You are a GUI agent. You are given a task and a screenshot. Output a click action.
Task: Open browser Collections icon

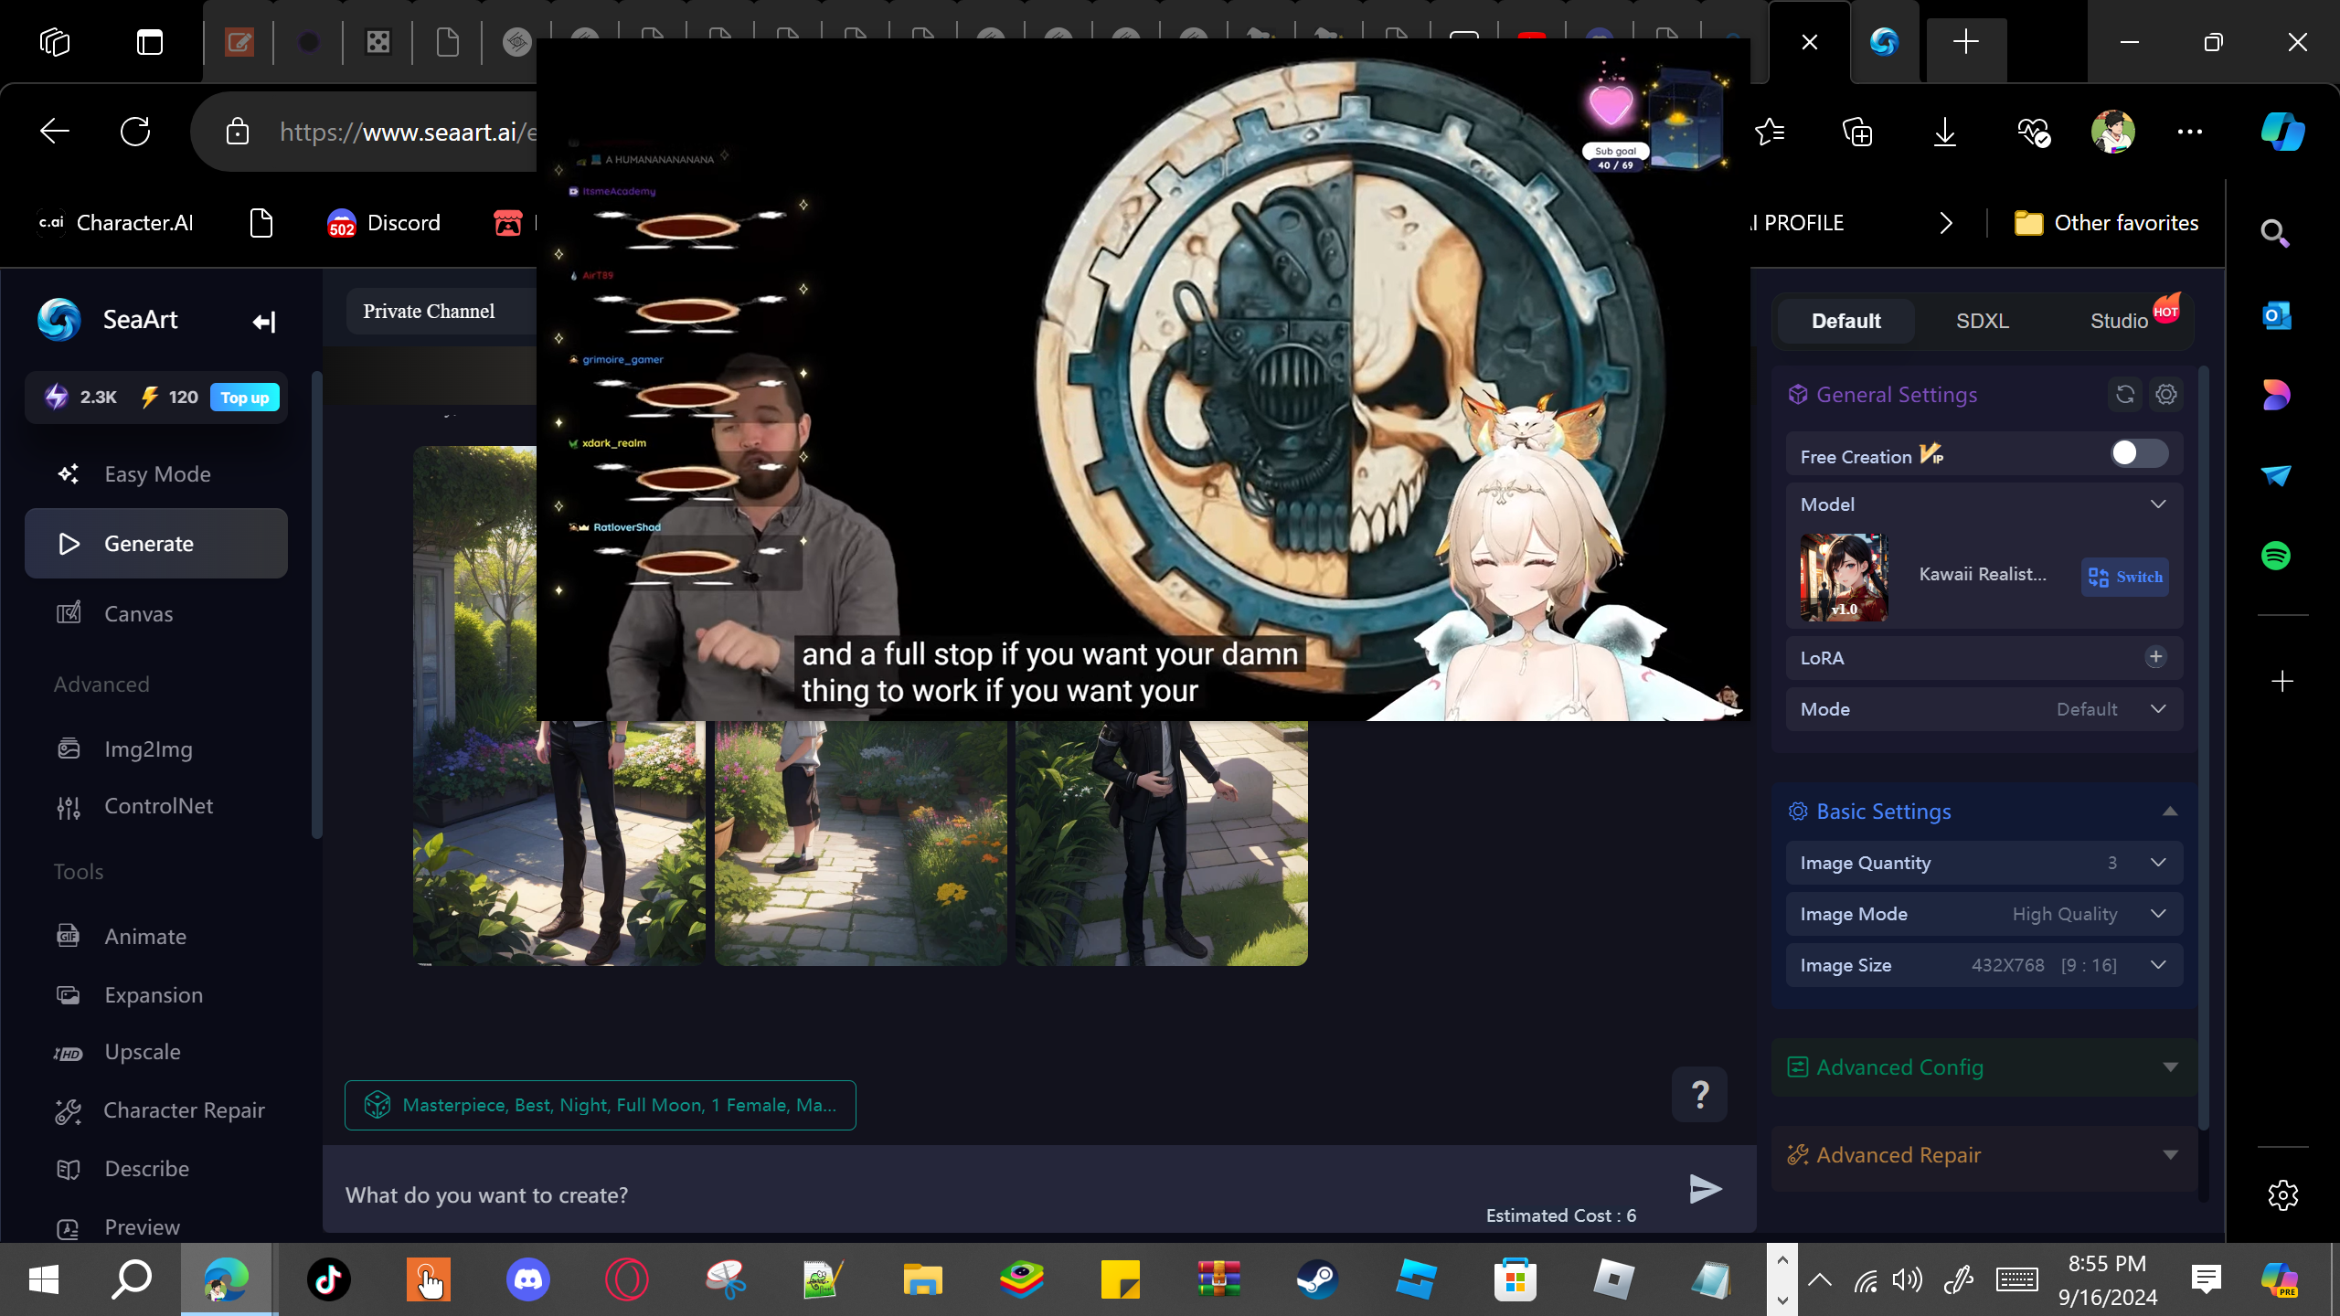pos(1857,133)
